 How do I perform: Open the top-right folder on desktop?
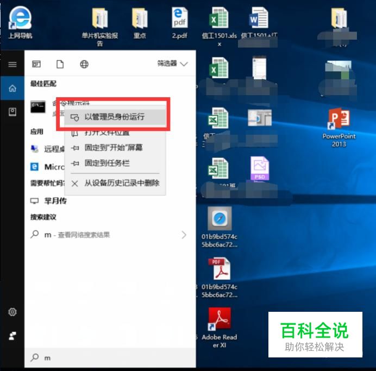click(x=339, y=18)
